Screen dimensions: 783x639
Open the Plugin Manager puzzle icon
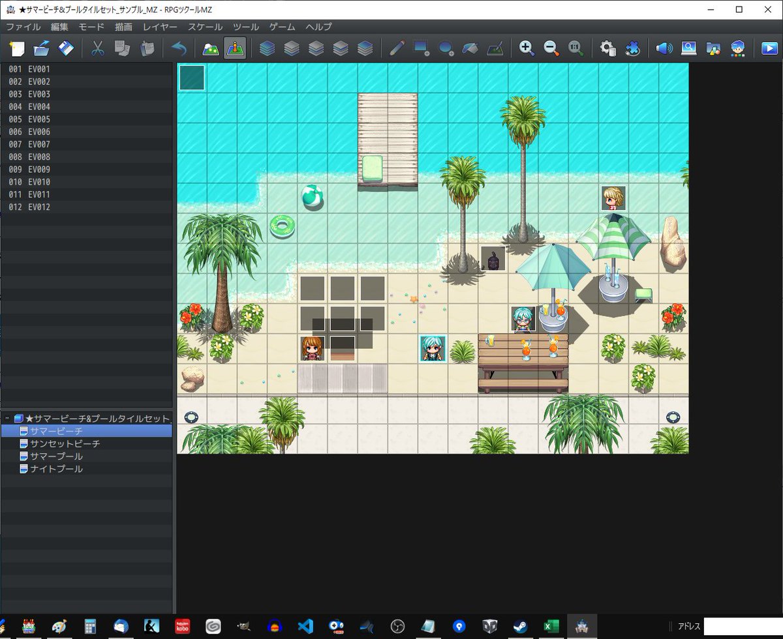[x=632, y=48]
